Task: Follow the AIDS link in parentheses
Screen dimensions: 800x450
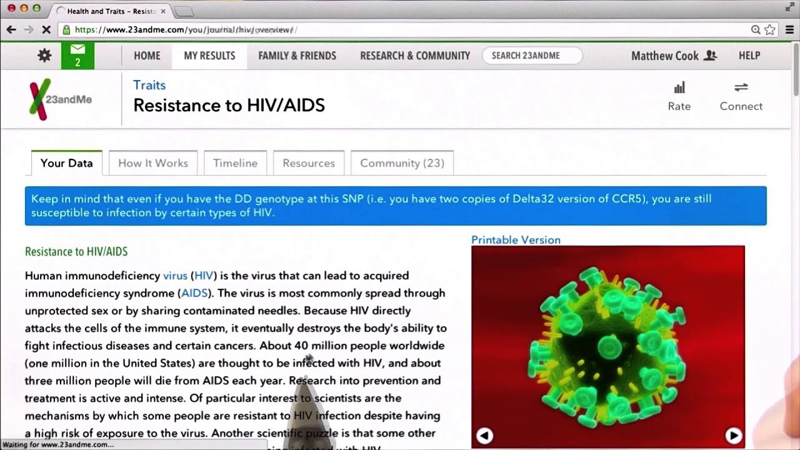Action: pos(194,293)
